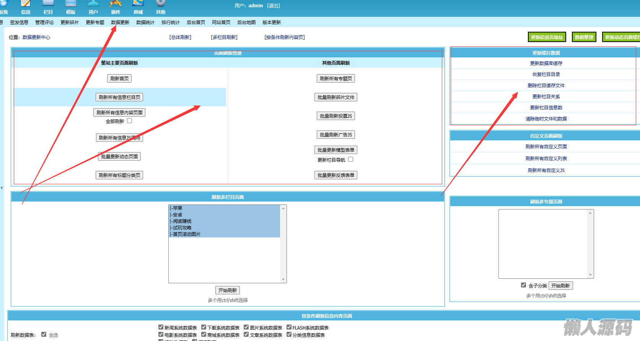Click 清除临时文件和数据 link
This screenshot has width=640, height=341.
coord(546,119)
